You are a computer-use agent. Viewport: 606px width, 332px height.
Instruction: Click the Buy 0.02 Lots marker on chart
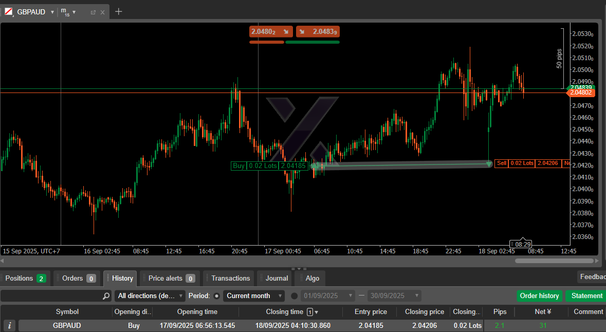coord(269,165)
